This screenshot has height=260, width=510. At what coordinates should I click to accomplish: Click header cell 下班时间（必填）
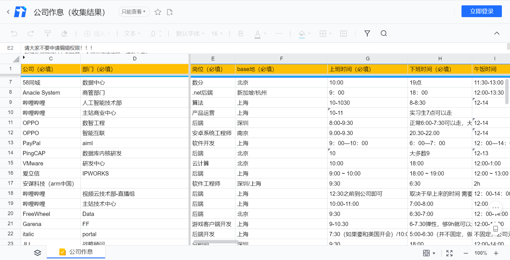440,69
